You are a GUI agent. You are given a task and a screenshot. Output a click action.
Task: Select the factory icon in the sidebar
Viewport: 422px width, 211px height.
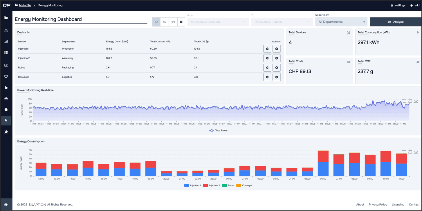coord(6,18)
